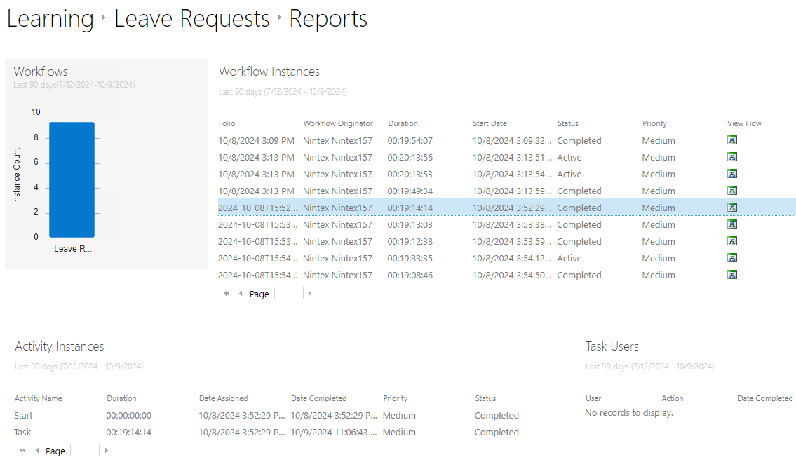Click the Leave Requests bar in Workflows chart
Image resolution: width=796 pixels, height=462 pixels.
tap(72, 179)
